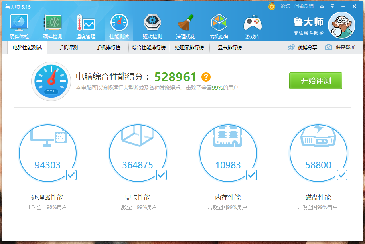Switch to 手机排行榜 tab
Image resolution: width=365 pixels, height=244 pixels.
click(x=108, y=48)
